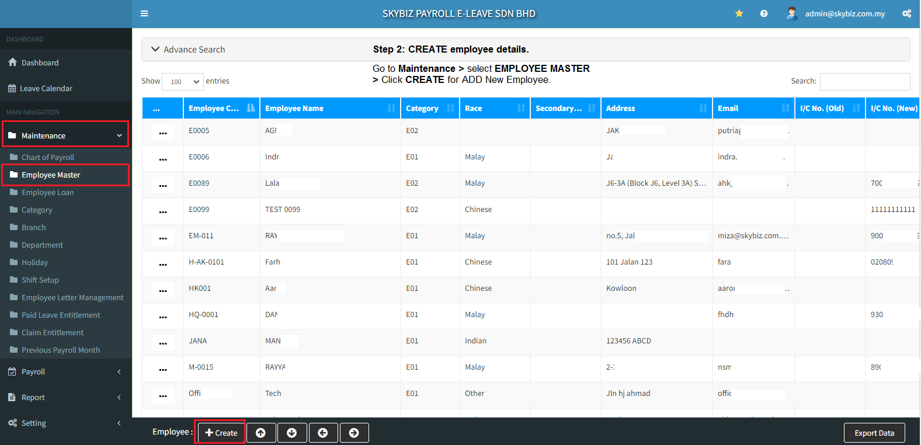Sort table by Race column
Viewport: 921px width, 445px height.
click(x=495, y=108)
